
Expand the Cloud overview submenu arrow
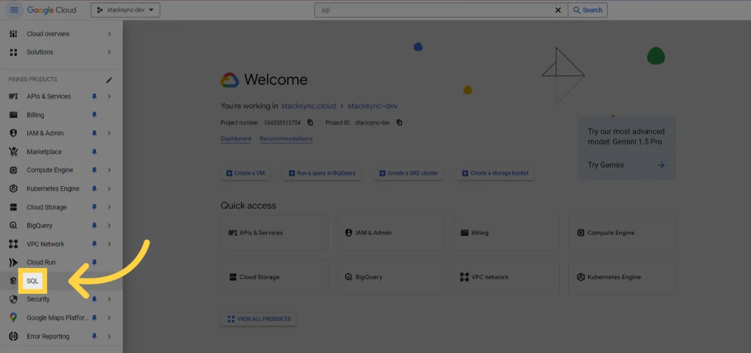pyautogui.click(x=109, y=34)
